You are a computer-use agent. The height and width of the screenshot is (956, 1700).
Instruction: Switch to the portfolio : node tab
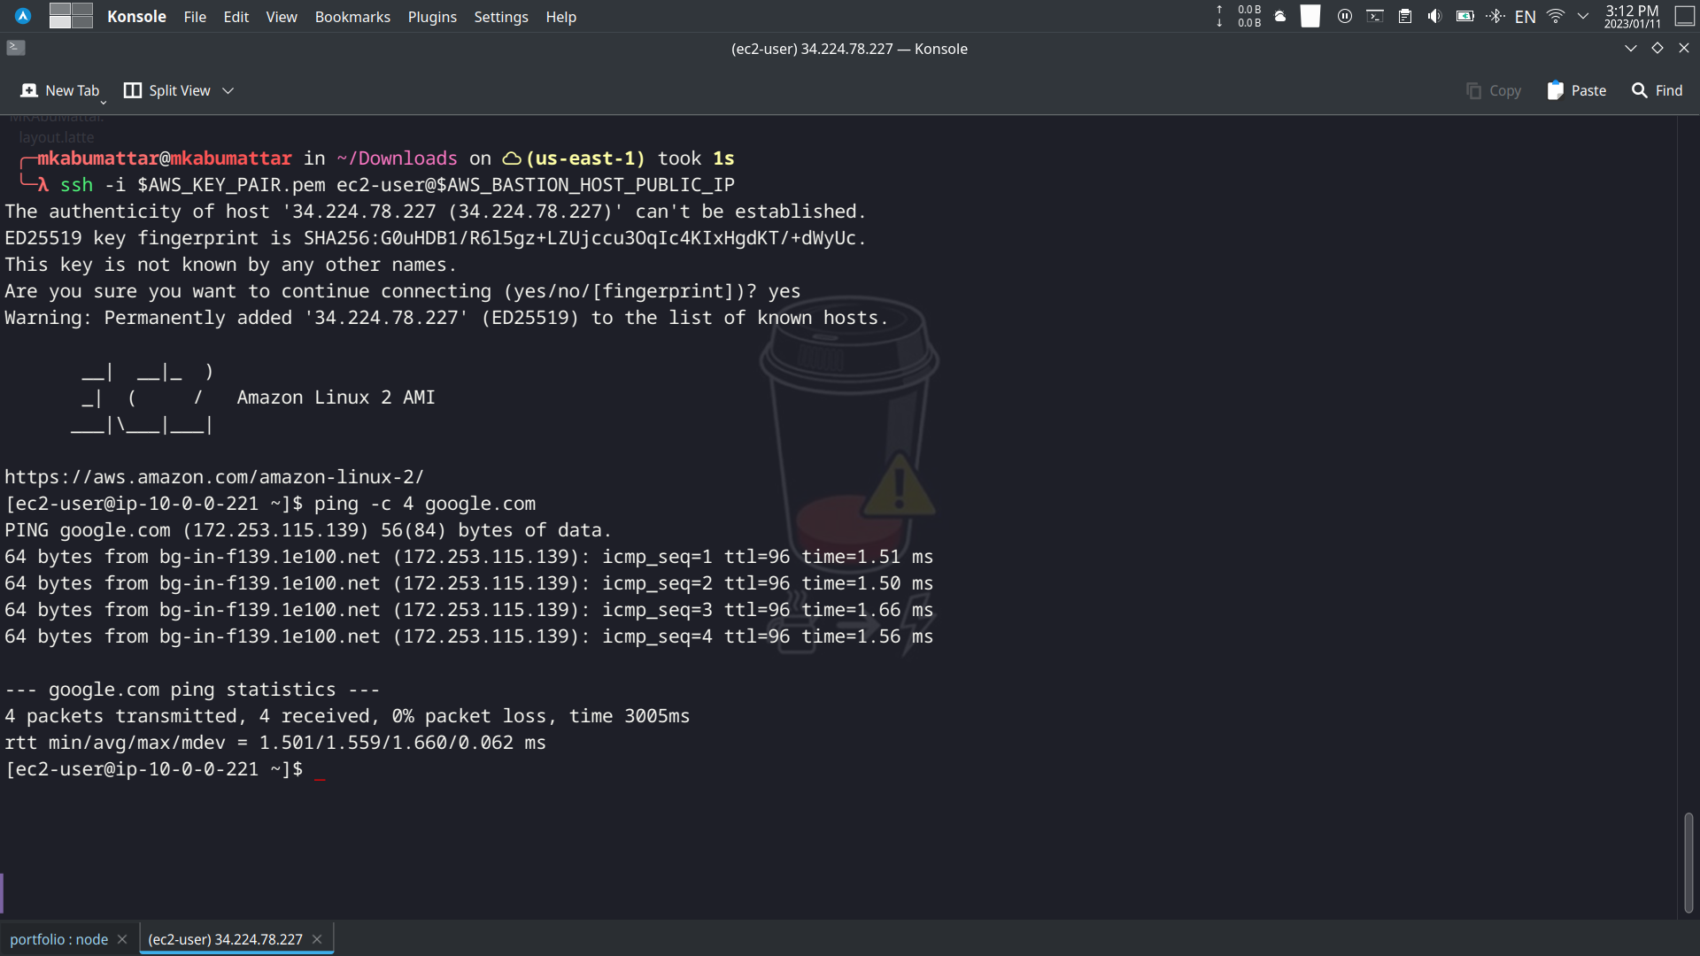click(x=58, y=939)
